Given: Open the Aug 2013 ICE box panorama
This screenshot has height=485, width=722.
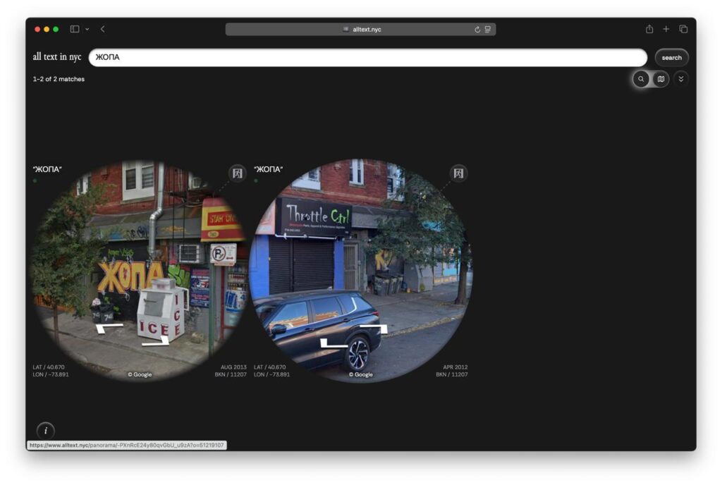Looking at the screenshot, I should pos(140,271).
